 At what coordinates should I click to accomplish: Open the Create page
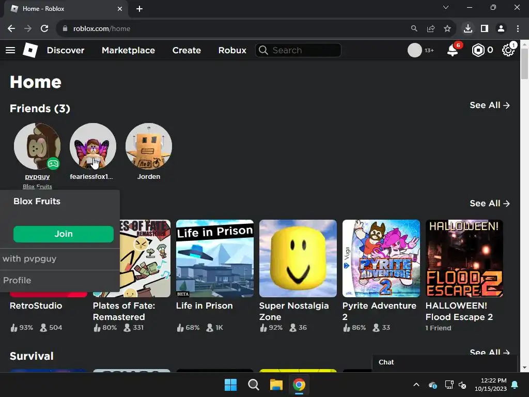pyautogui.click(x=186, y=50)
